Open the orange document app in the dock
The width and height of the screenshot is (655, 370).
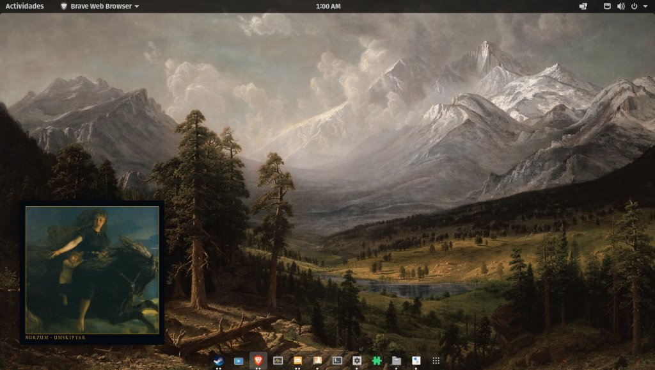[x=317, y=360]
